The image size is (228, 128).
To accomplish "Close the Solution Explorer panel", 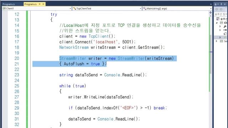I will pyautogui.click(x=225, y=4).
